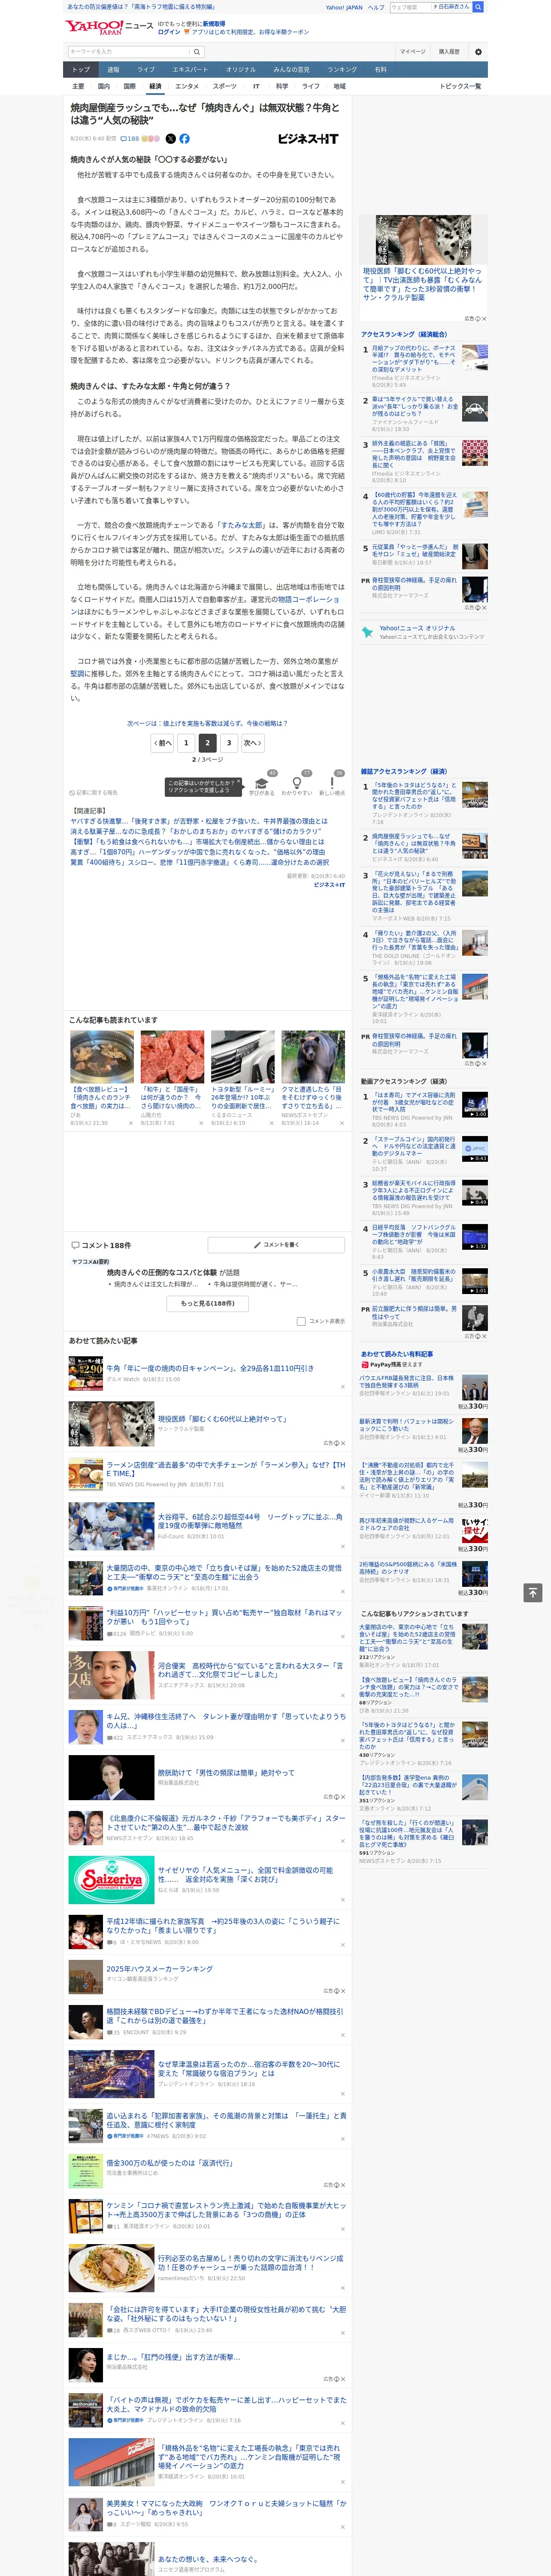The width and height of the screenshot is (551, 2576).
Task: Go to article page 1
Action: pyautogui.click(x=186, y=743)
